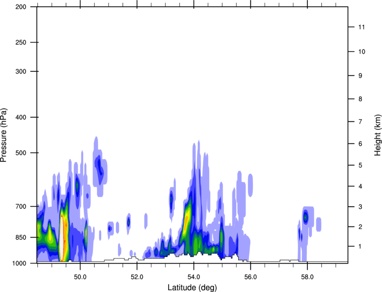
Task: Select the 400 pressure tick label
Action: click(21, 117)
